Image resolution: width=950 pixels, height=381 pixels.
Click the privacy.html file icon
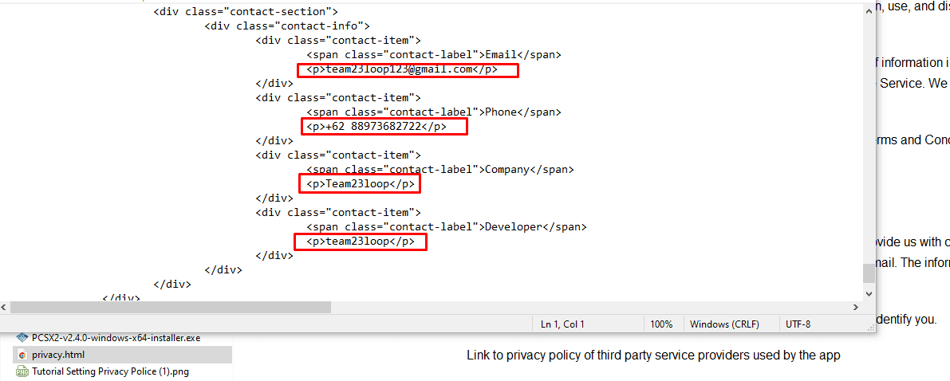(x=22, y=355)
